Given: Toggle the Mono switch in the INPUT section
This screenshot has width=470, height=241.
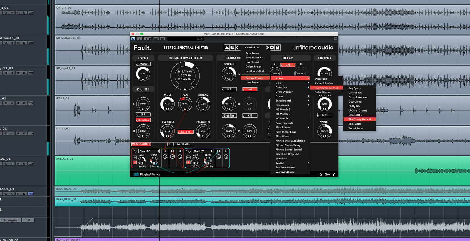Looking at the screenshot, I should [143, 64].
